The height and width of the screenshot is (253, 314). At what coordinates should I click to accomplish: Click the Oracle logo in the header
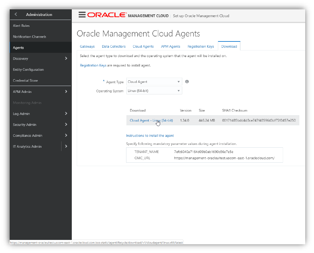pos(107,15)
